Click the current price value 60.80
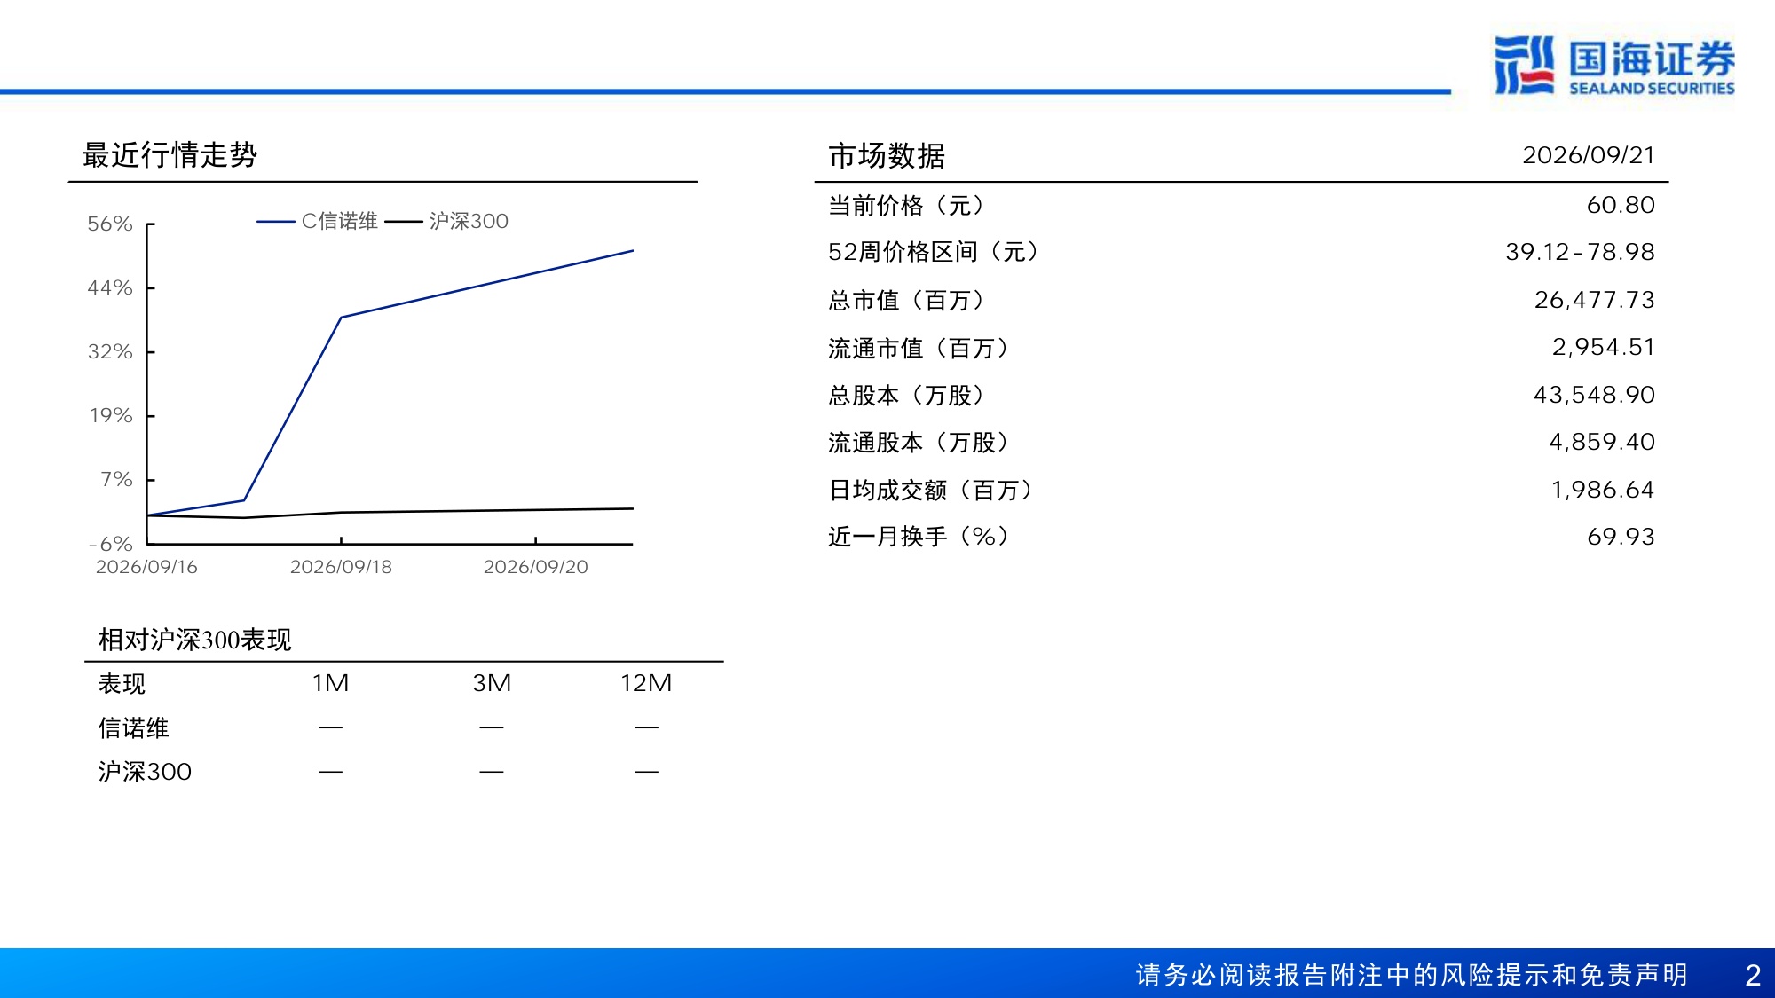The width and height of the screenshot is (1775, 998). coord(1621,205)
